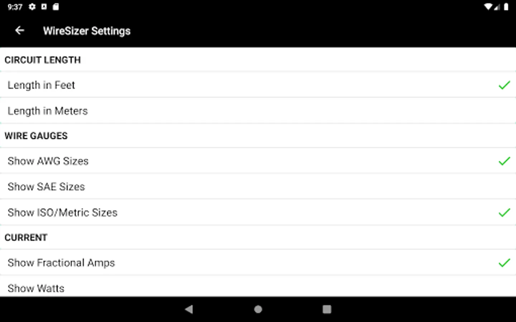Toggle Show Watts setting
516x322 pixels.
(x=36, y=288)
